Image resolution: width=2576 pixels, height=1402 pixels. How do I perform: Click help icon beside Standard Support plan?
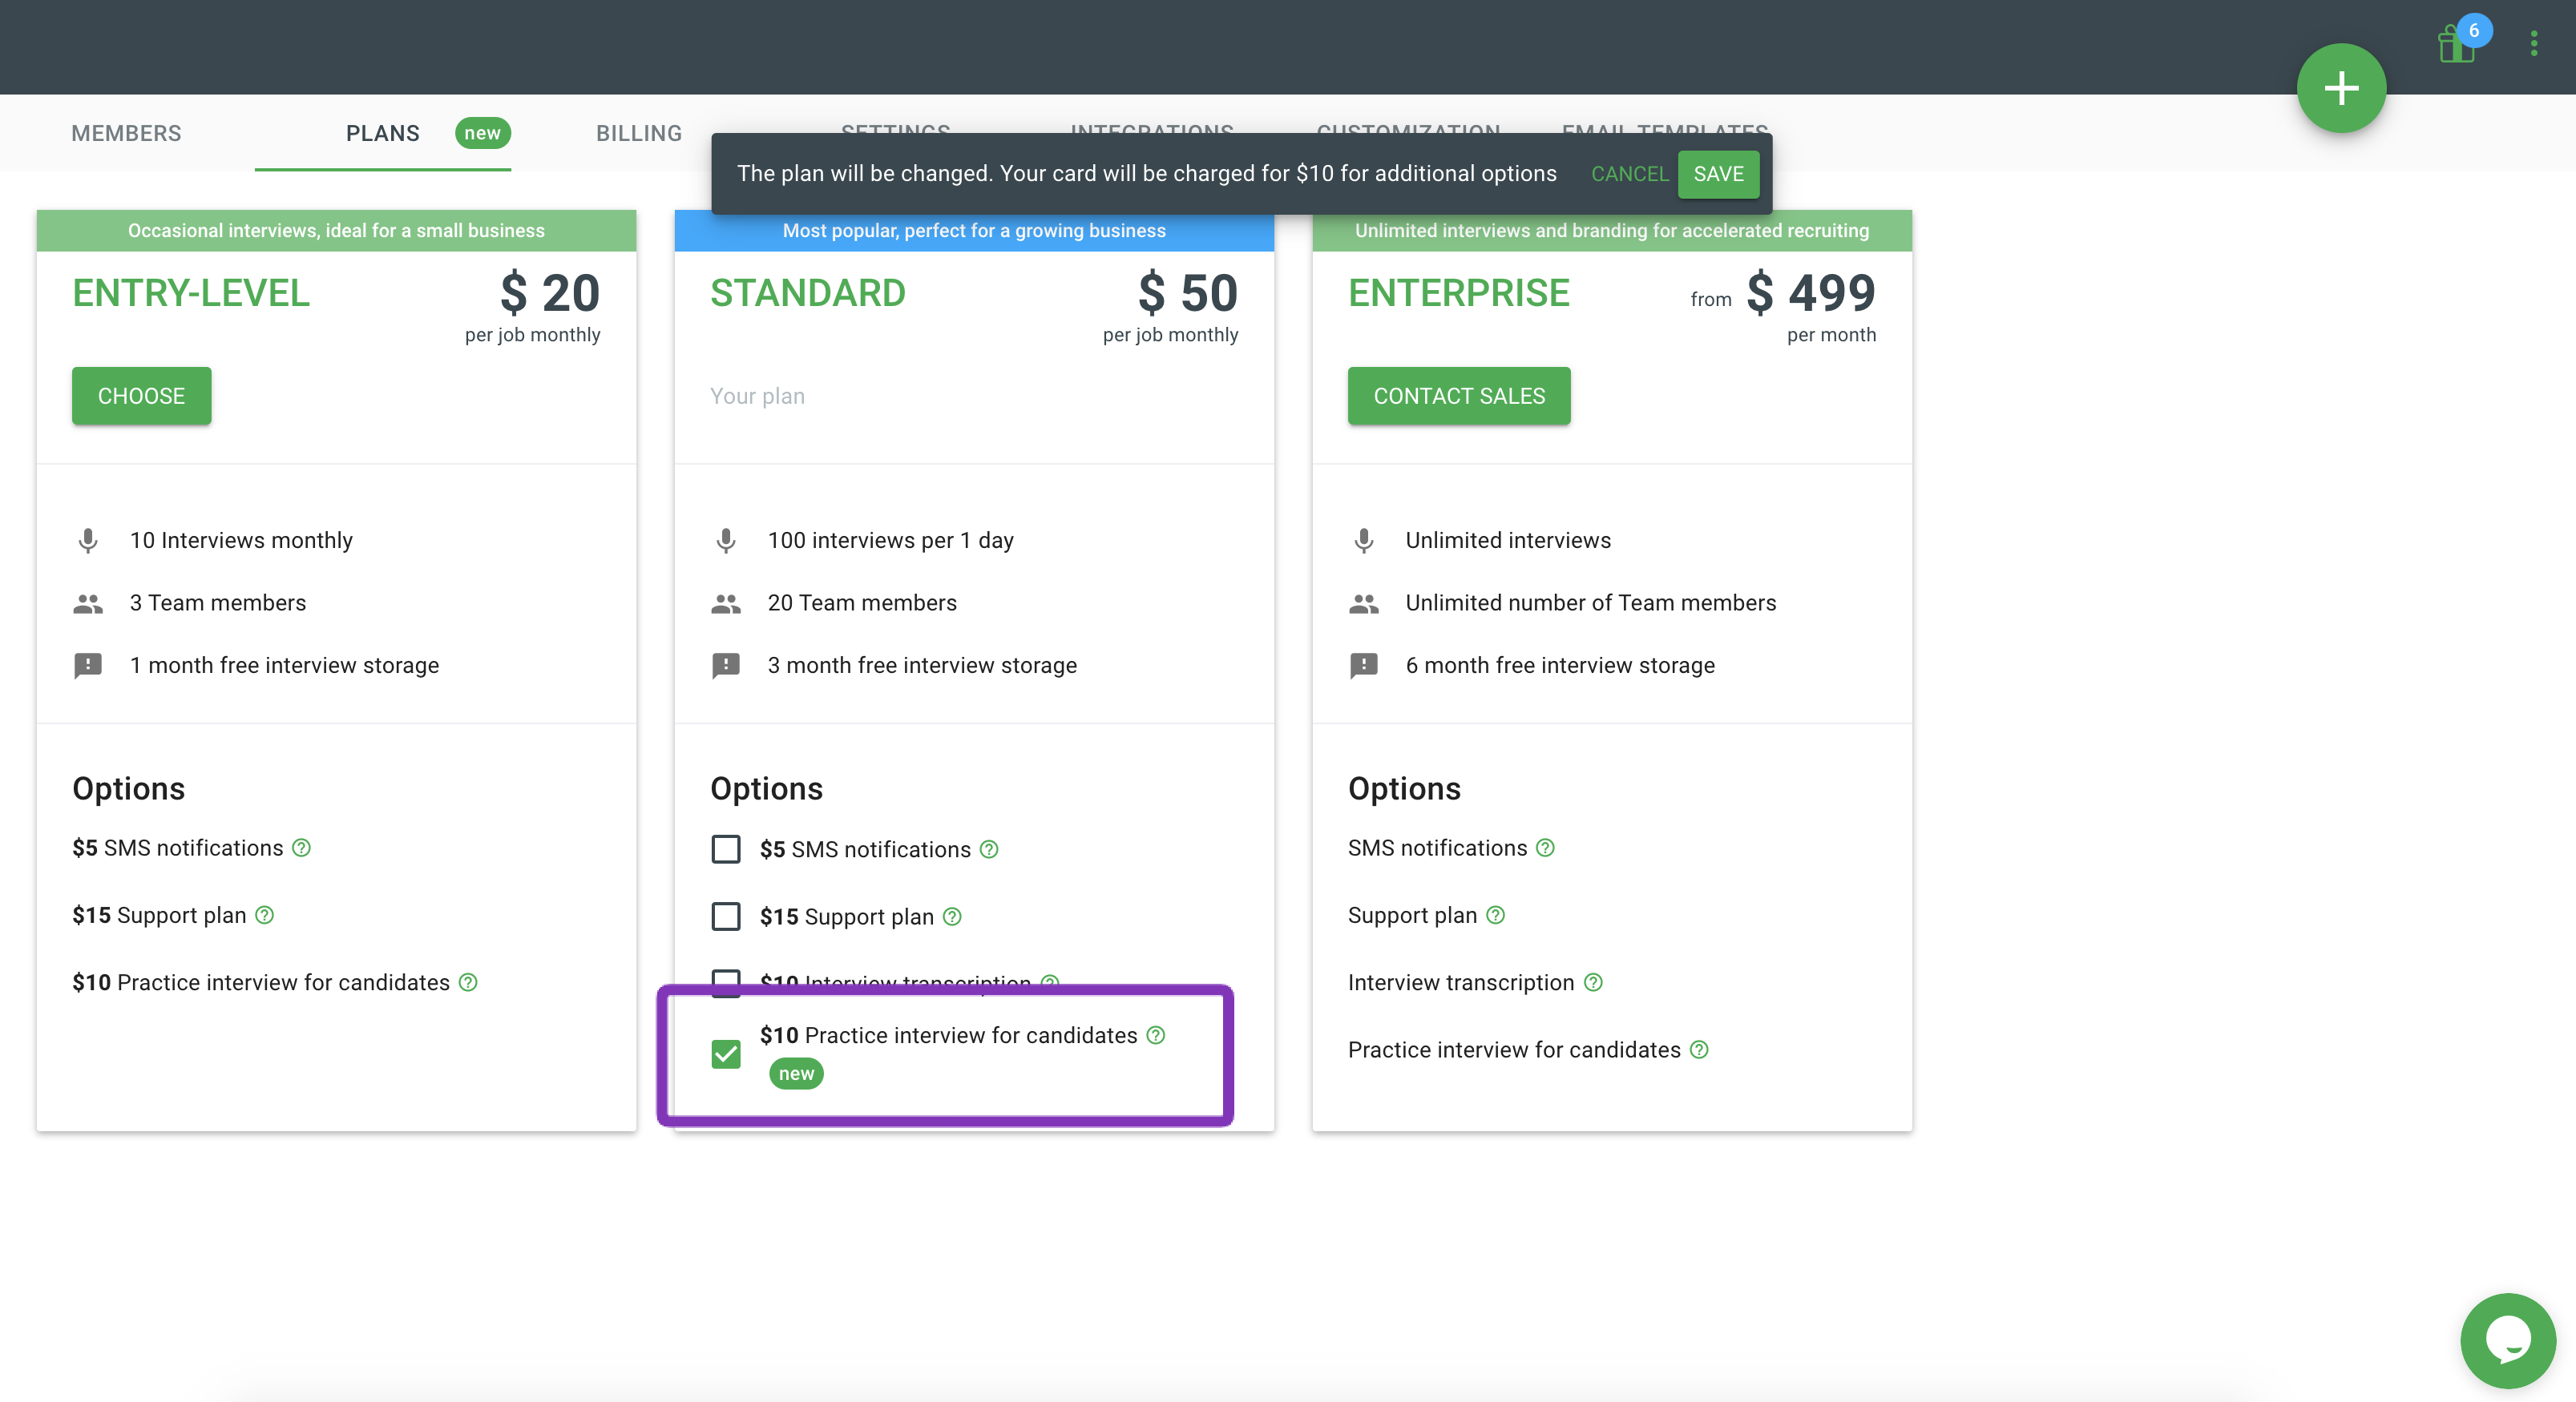(x=952, y=917)
